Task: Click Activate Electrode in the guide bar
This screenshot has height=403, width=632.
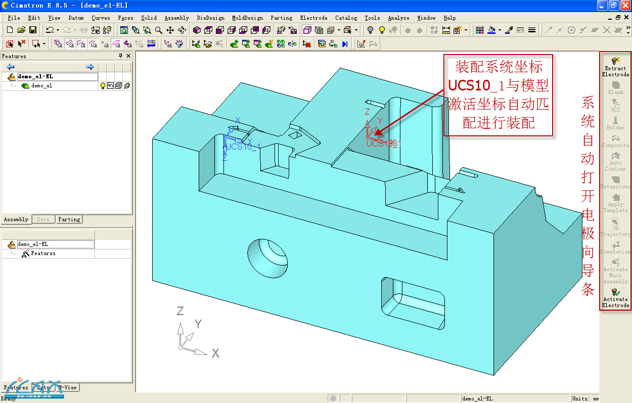Action: pos(615,298)
